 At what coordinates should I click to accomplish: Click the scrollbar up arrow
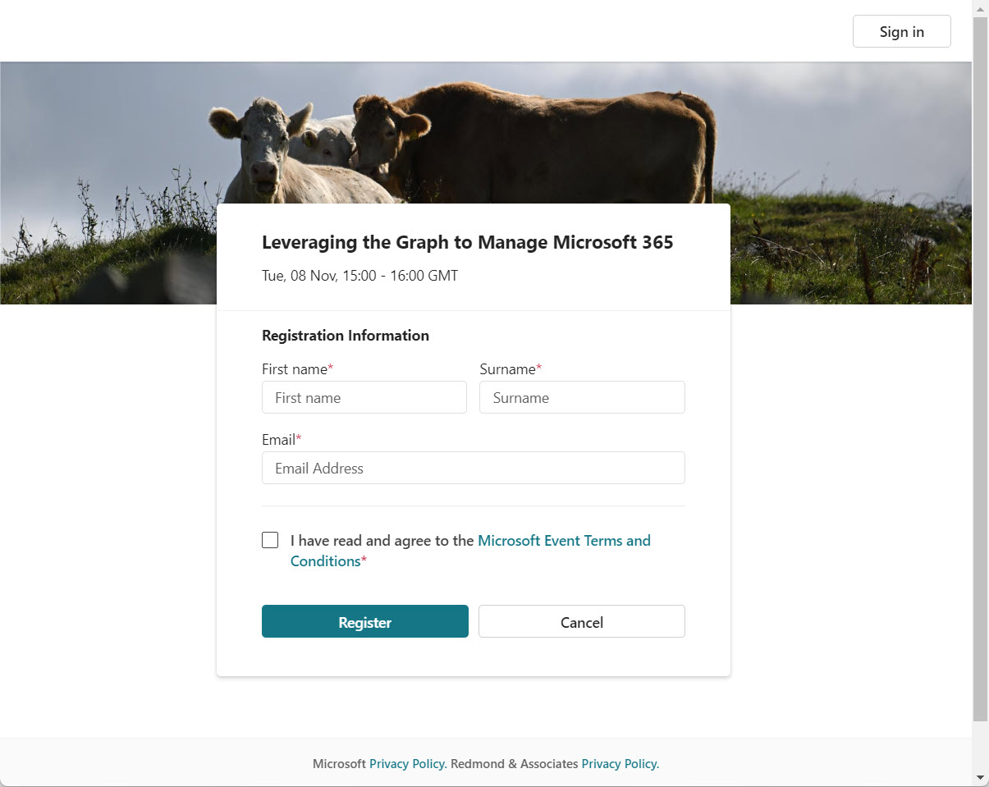click(x=982, y=8)
